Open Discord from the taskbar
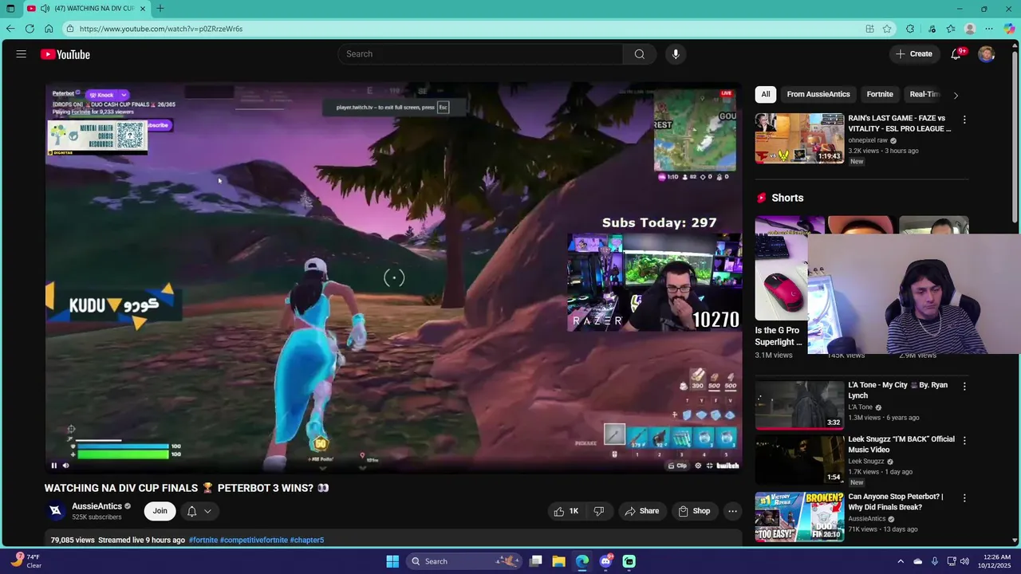The height and width of the screenshot is (574, 1021). (x=605, y=561)
